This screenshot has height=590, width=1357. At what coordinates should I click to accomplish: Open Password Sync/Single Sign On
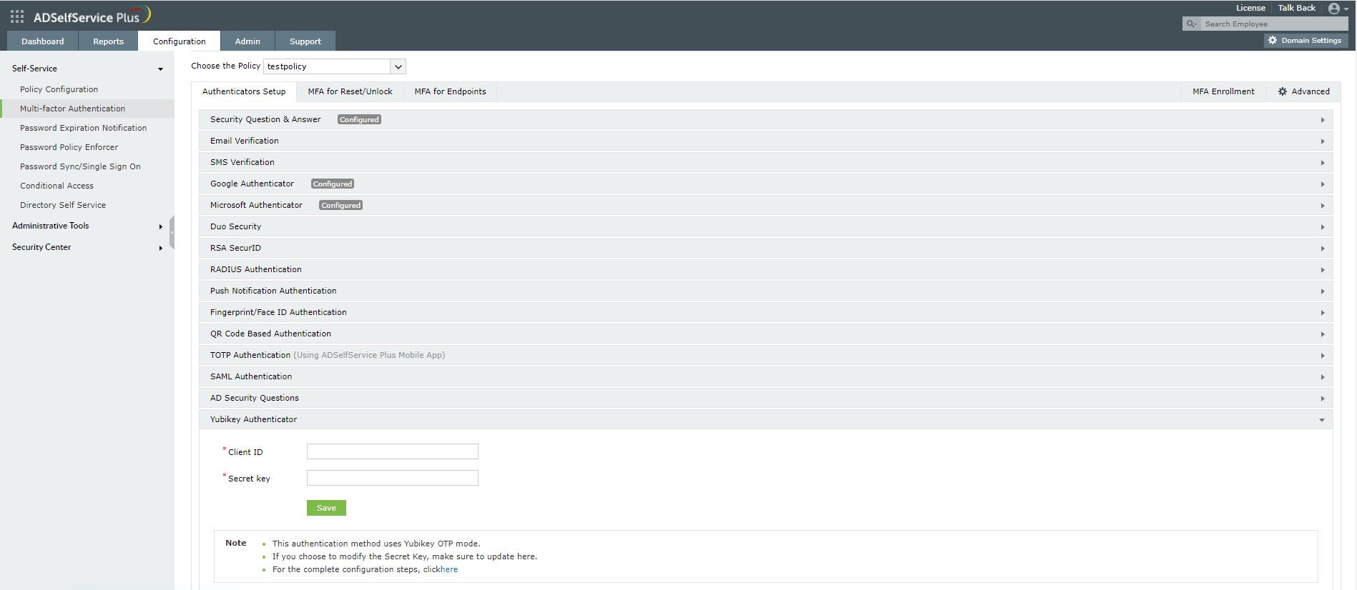pos(81,166)
